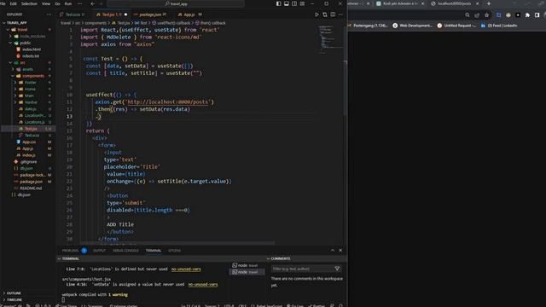The image size is (546, 307).
Task: Open .gitignore in the file tree
Action: [x=28, y=162]
